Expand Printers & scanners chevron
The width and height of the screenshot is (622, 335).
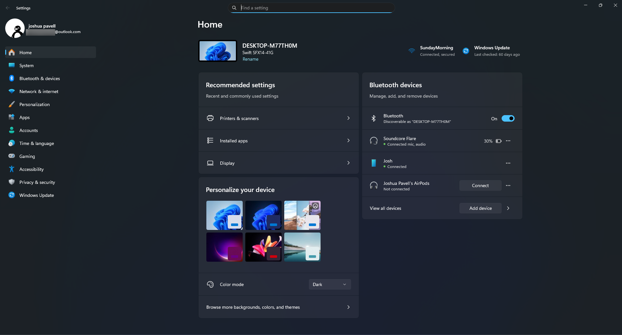[x=348, y=118]
